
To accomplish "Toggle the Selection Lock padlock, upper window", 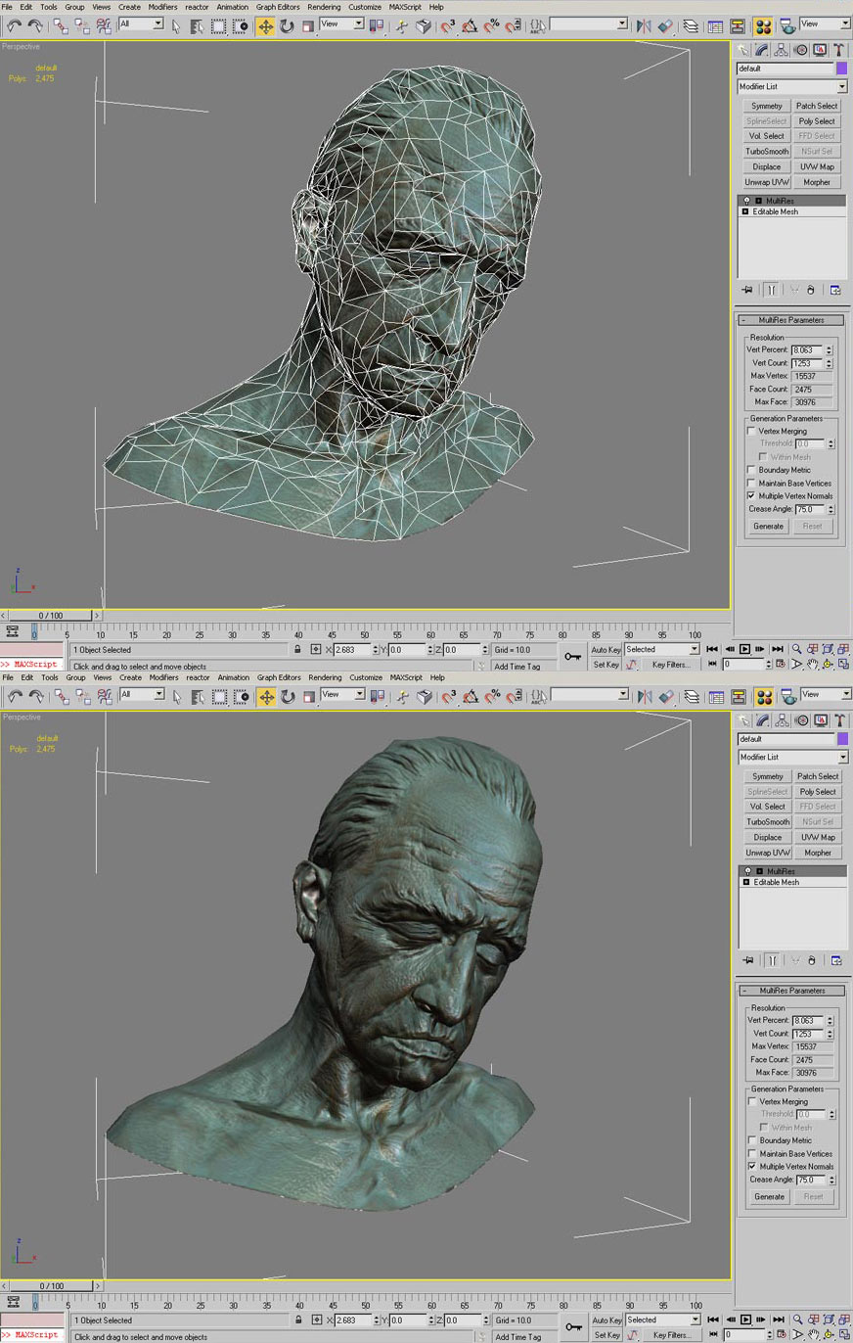I will 297,649.
